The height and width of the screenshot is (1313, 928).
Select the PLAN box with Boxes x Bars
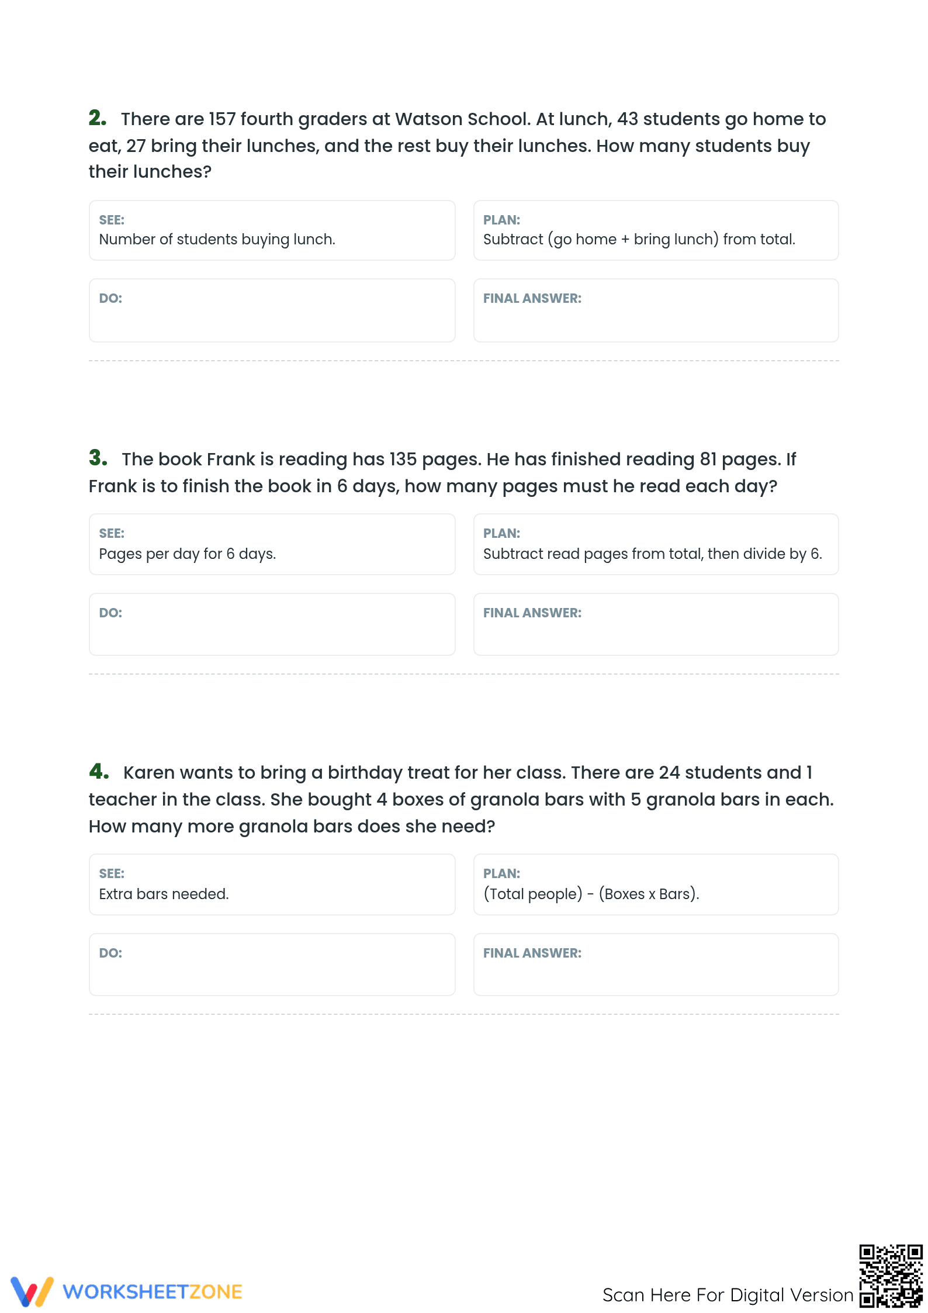coord(656,884)
